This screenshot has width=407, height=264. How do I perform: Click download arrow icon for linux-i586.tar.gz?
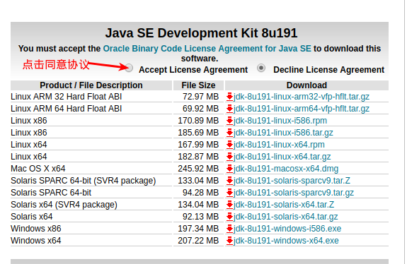(229, 133)
